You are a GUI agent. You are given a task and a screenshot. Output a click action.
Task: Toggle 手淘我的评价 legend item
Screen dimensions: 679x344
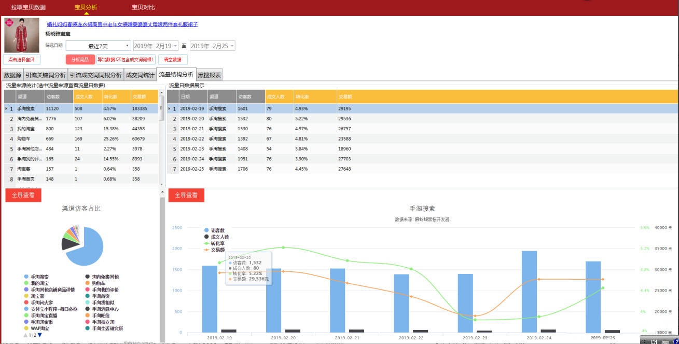pos(102,290)
